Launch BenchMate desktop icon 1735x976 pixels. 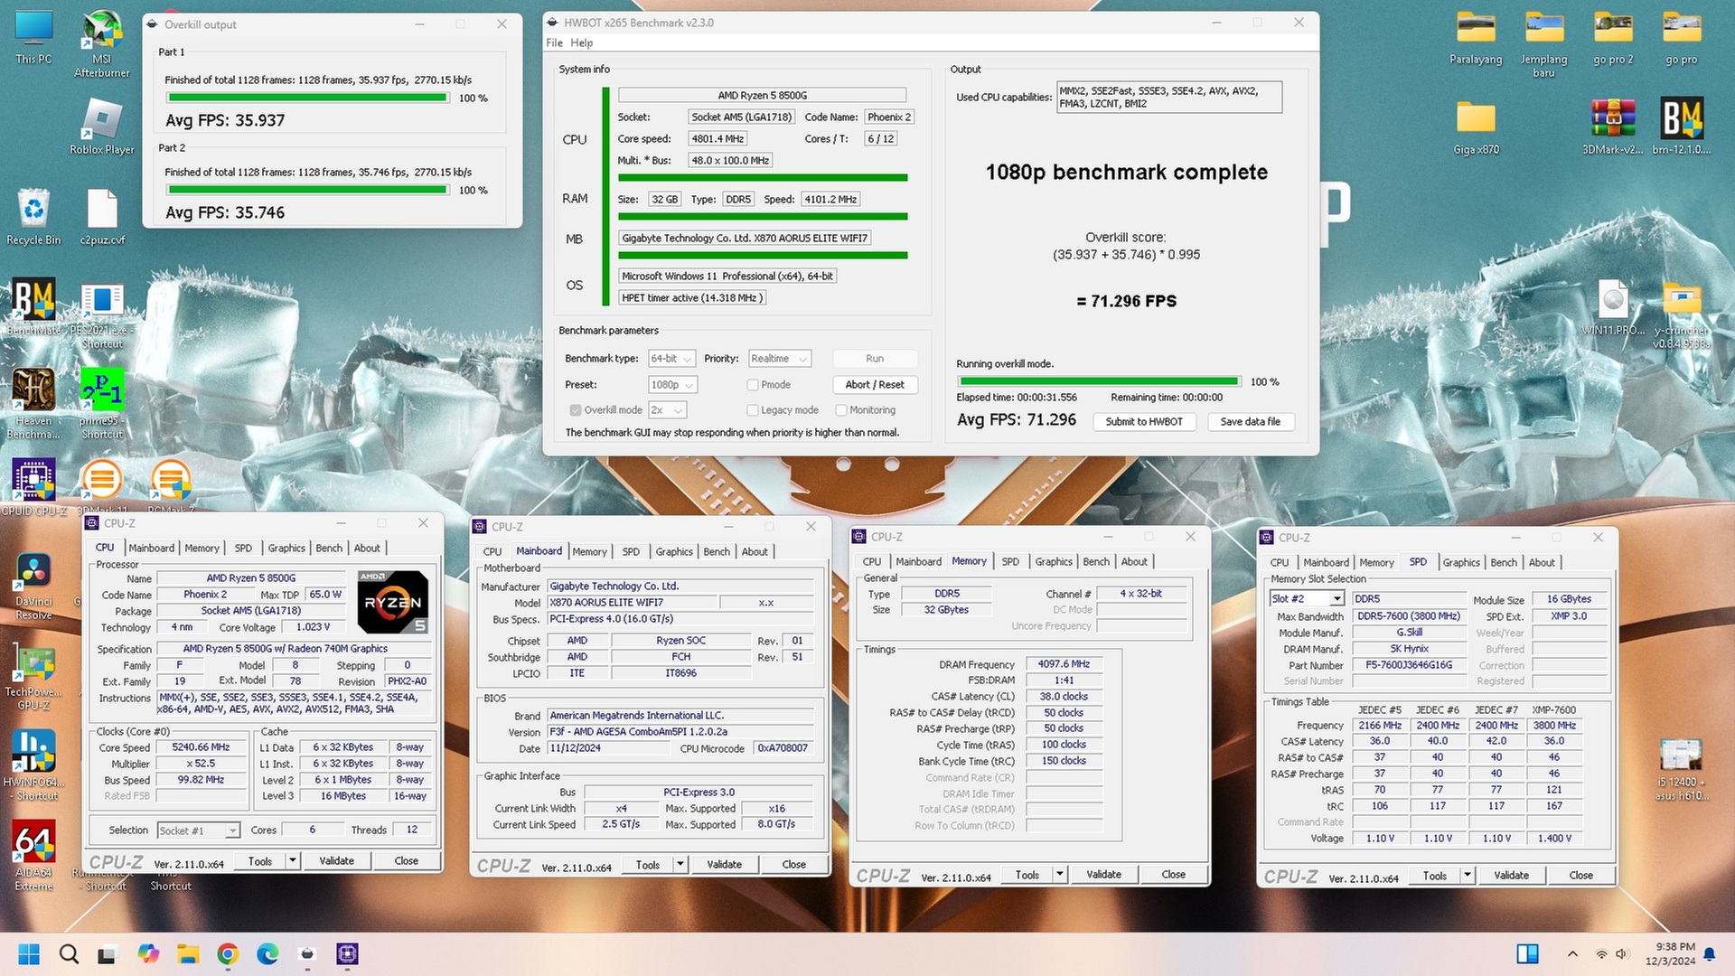pos(33,307)
